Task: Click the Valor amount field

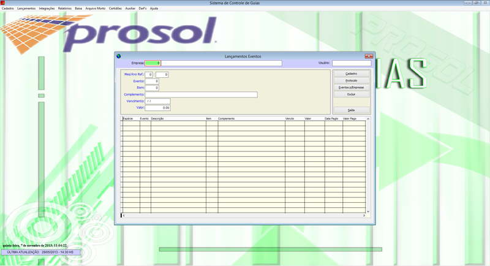Action: pyautogui.click(x=157, y=108)
